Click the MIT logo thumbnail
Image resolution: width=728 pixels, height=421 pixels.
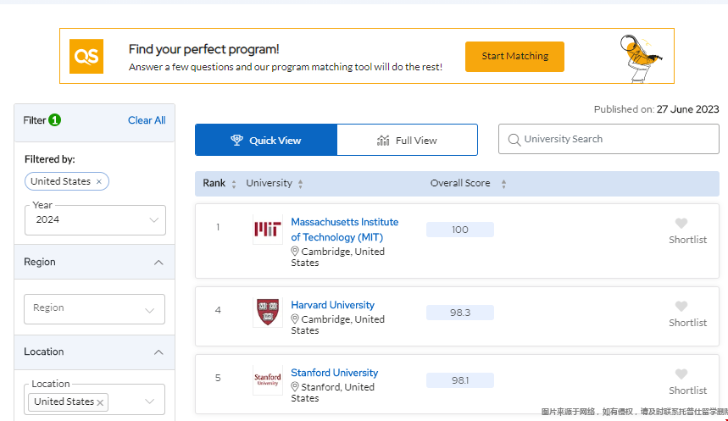[268, 230]
